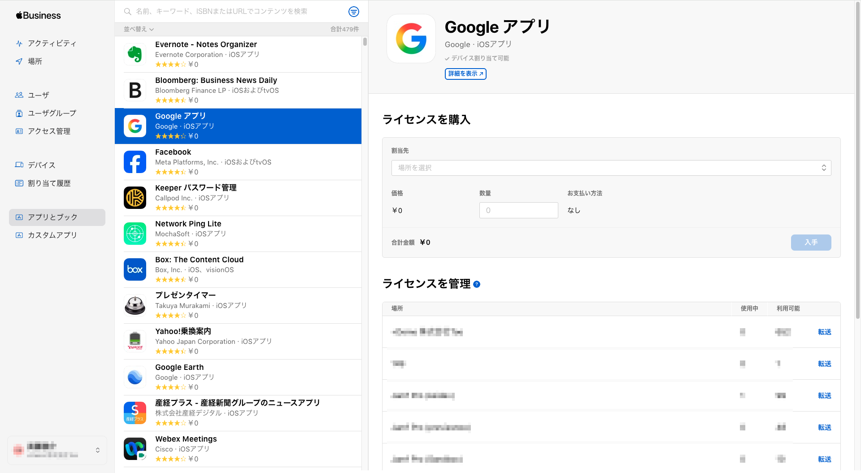This screenshot has height=473, width=861.
Task: Click the プレゼンタイマー bell icon
Action: 135,305
